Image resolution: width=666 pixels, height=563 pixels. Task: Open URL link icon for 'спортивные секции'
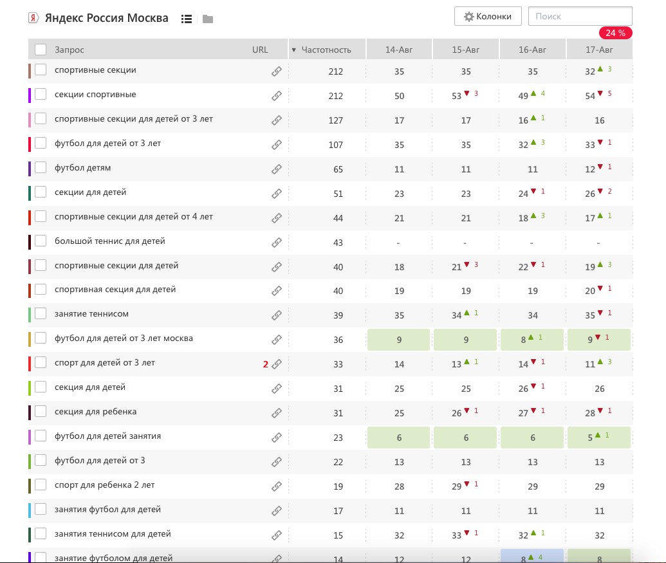277,71
